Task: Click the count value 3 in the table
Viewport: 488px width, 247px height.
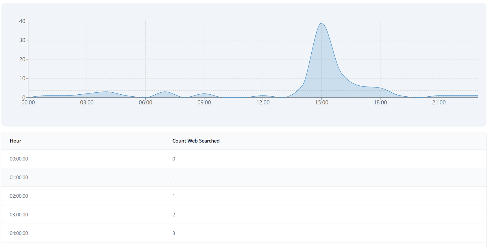Action: tap(173, 233)
